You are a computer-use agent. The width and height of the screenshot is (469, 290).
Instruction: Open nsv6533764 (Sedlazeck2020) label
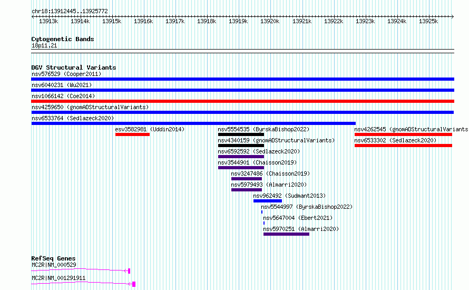(73, 118)
